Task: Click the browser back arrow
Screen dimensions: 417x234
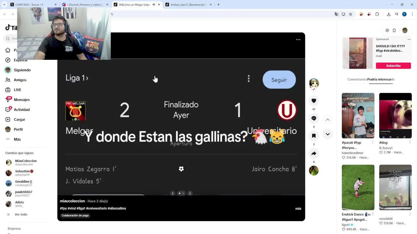Action: [5, 14]
